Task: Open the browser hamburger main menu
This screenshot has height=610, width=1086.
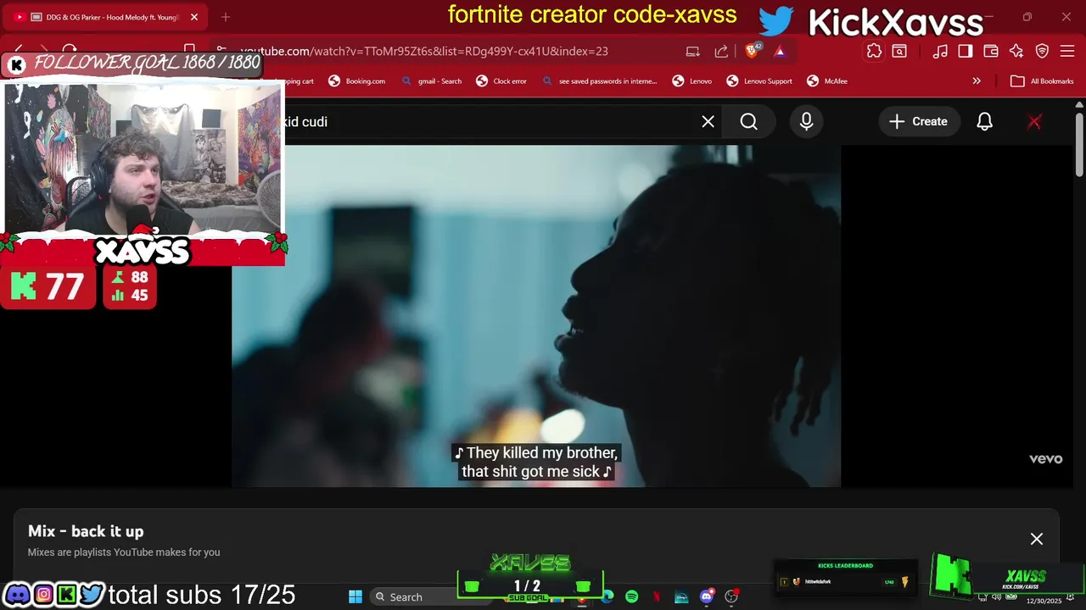Action: coord(1067,51)
